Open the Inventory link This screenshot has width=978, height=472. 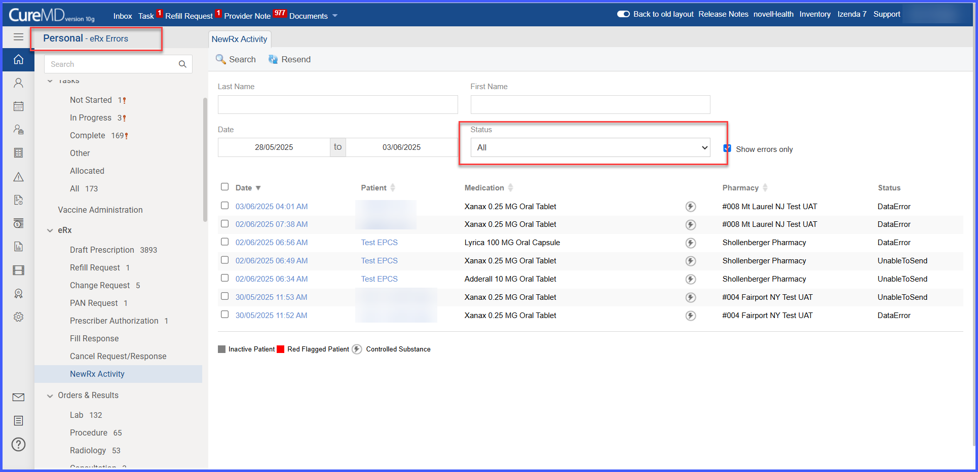[x=815, y=14]
